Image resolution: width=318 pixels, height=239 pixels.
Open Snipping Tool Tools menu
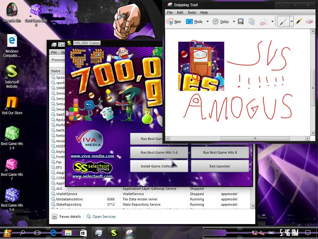(x=191, y=12)
